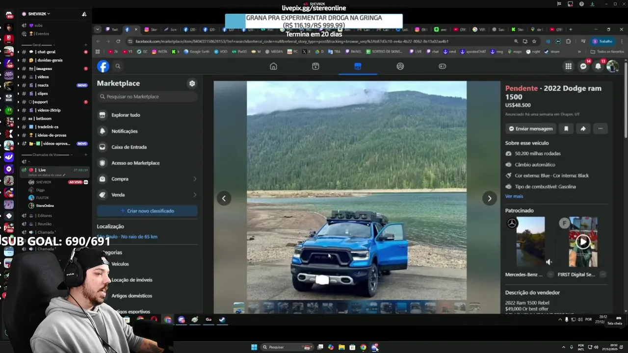Select the first photo thumbnail in strip
Image resolution: width=628 pixels, height=353 pixels.
[x=239, y=308]
